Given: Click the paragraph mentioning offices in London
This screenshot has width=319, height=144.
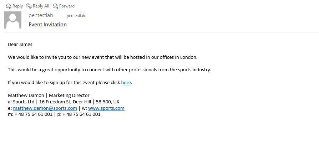Looking at the screenshot, I should pyautogui.click(x=102, y=57).
